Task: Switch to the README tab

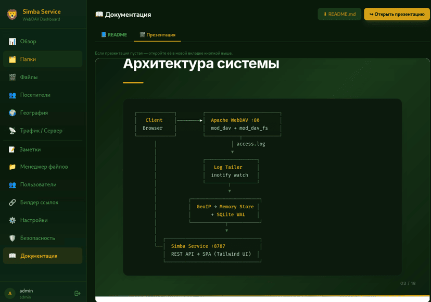Action: [x=114, y=35]
